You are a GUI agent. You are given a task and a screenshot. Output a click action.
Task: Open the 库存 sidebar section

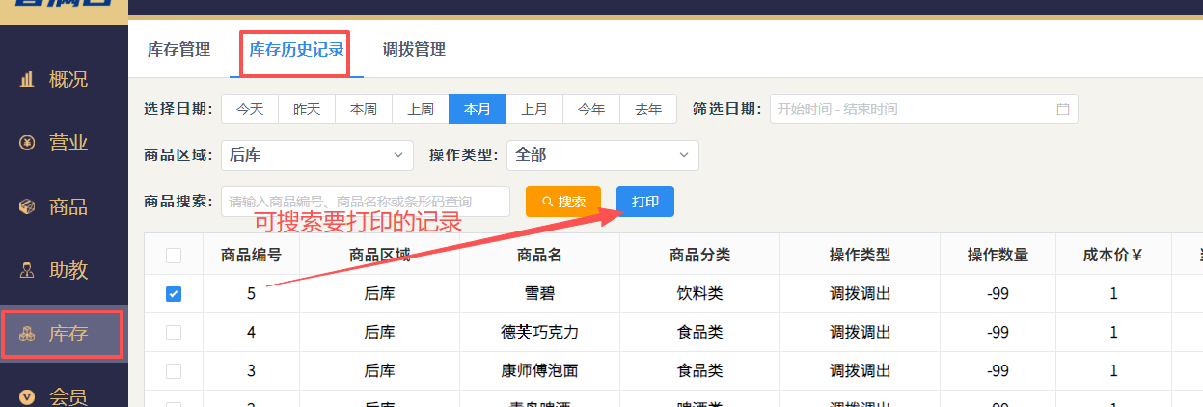click(x=64, y=335)
